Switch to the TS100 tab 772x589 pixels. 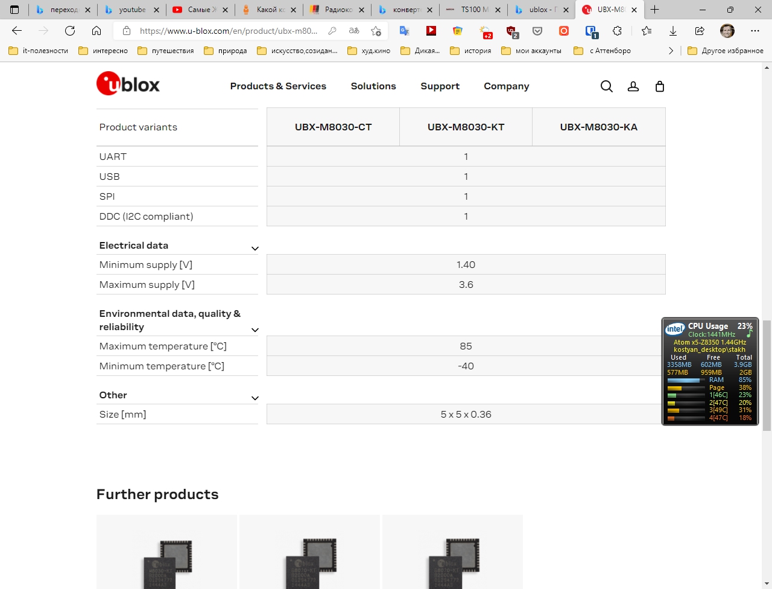pyautogui.click(x=473, y=10)
